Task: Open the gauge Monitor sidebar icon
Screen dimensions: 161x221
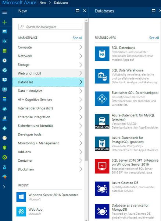Action: [x=4, y=138]
